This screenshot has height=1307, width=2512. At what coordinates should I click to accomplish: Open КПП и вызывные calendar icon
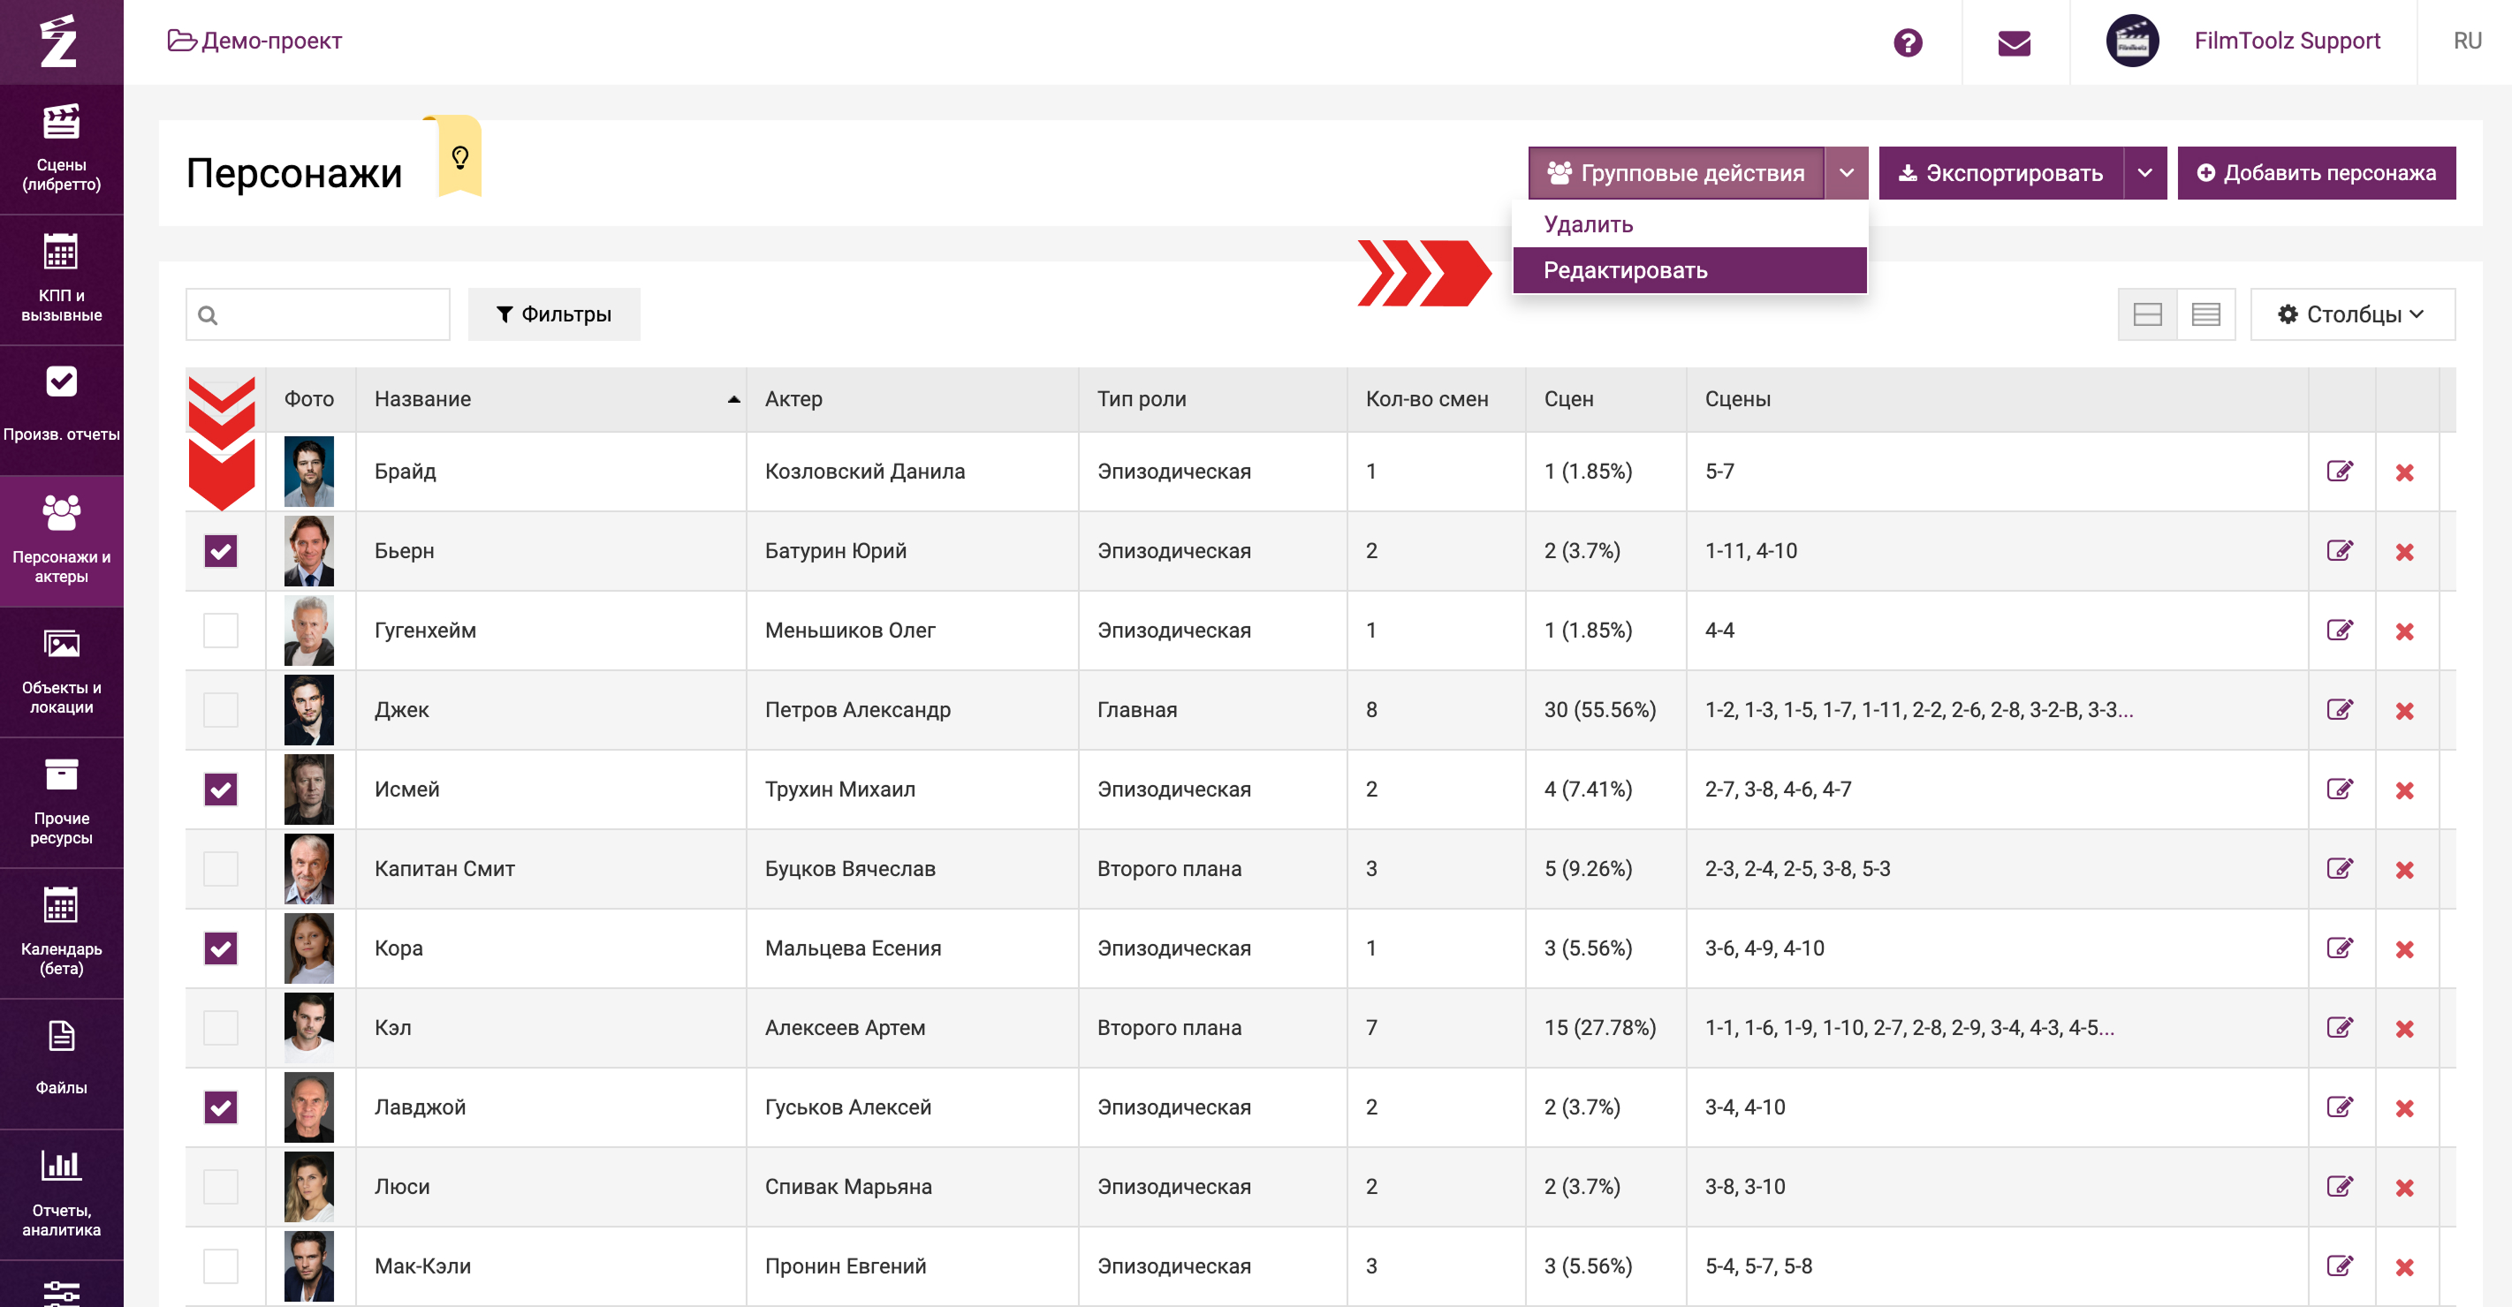click(x=60, y=253)
